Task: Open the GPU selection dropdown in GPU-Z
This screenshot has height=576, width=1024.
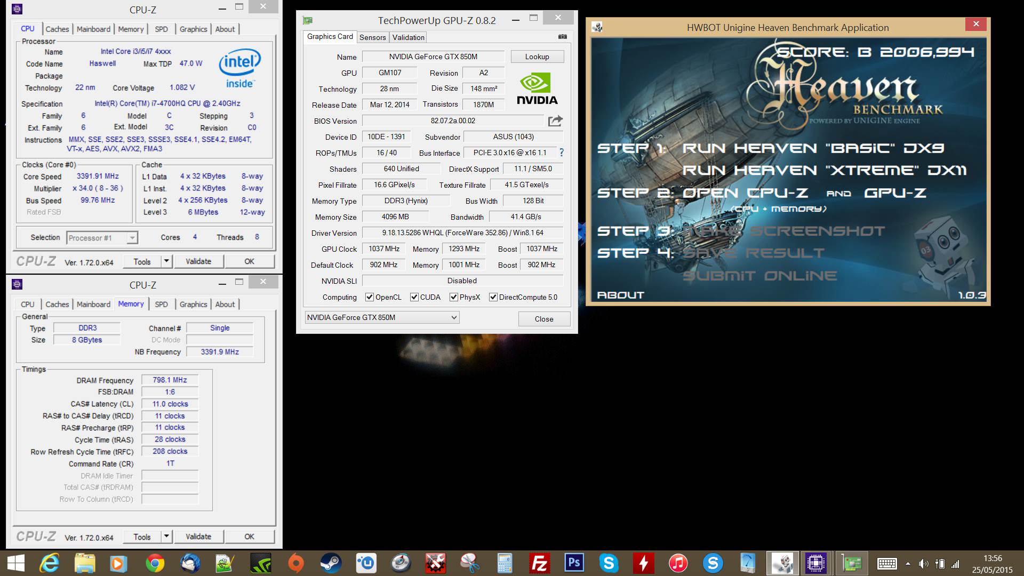Action: [382, 317]
